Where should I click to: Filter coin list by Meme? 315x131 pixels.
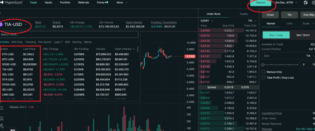(87, 42)
